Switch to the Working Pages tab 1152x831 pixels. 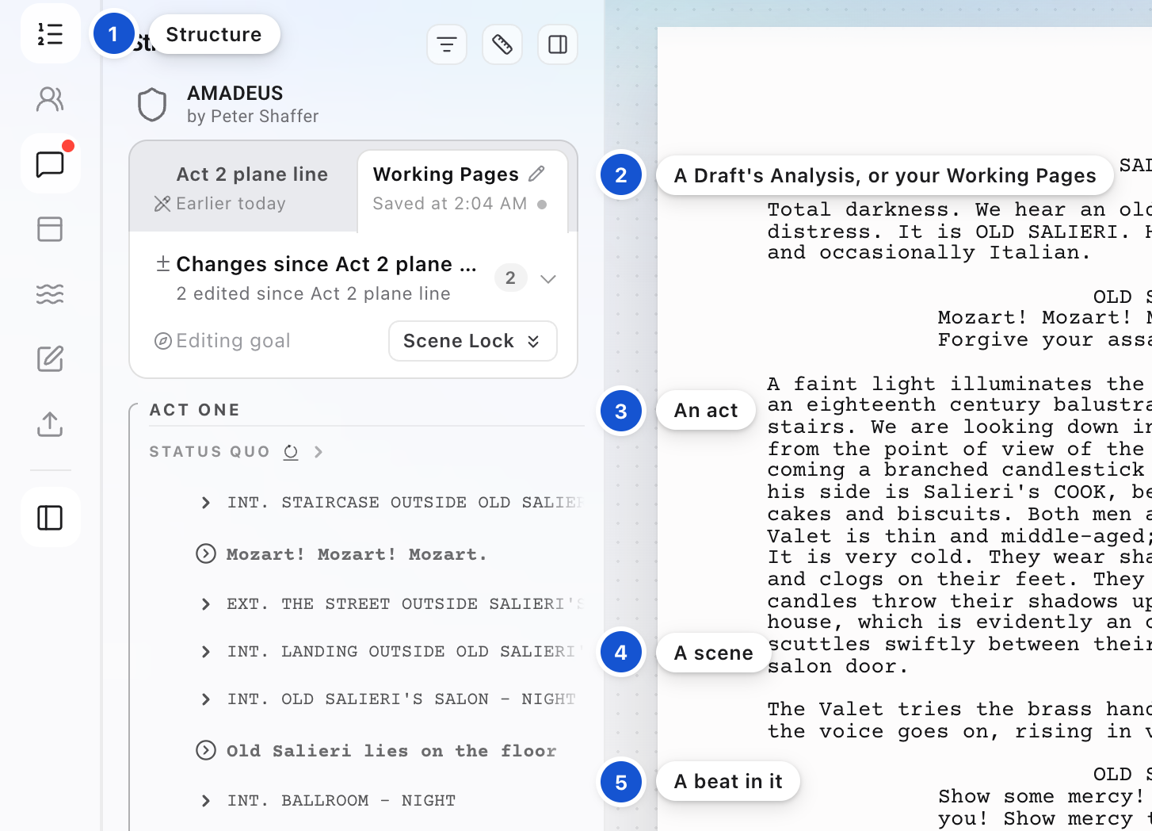[x=463, y=190]
